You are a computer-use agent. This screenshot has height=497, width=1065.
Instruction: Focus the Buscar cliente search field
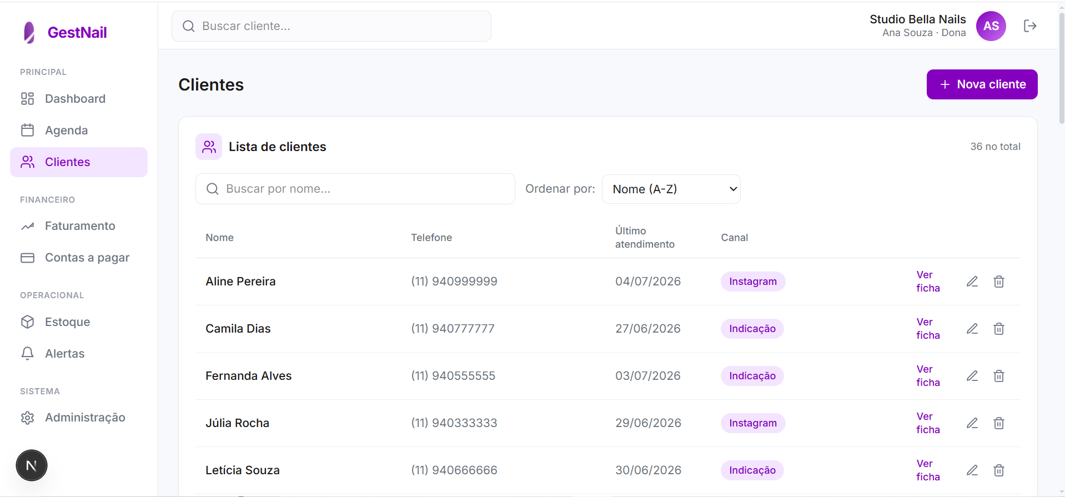coord(331,26)
